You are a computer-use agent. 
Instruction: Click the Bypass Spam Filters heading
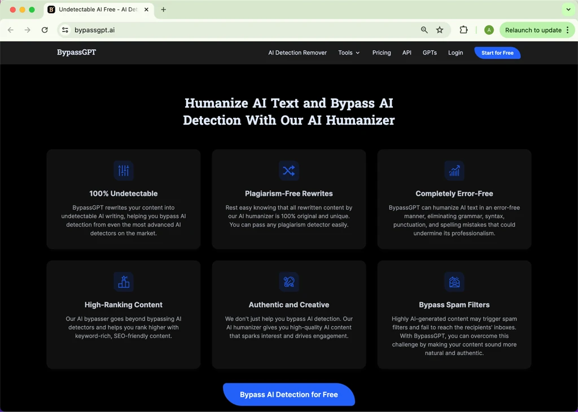click(454, 305)
